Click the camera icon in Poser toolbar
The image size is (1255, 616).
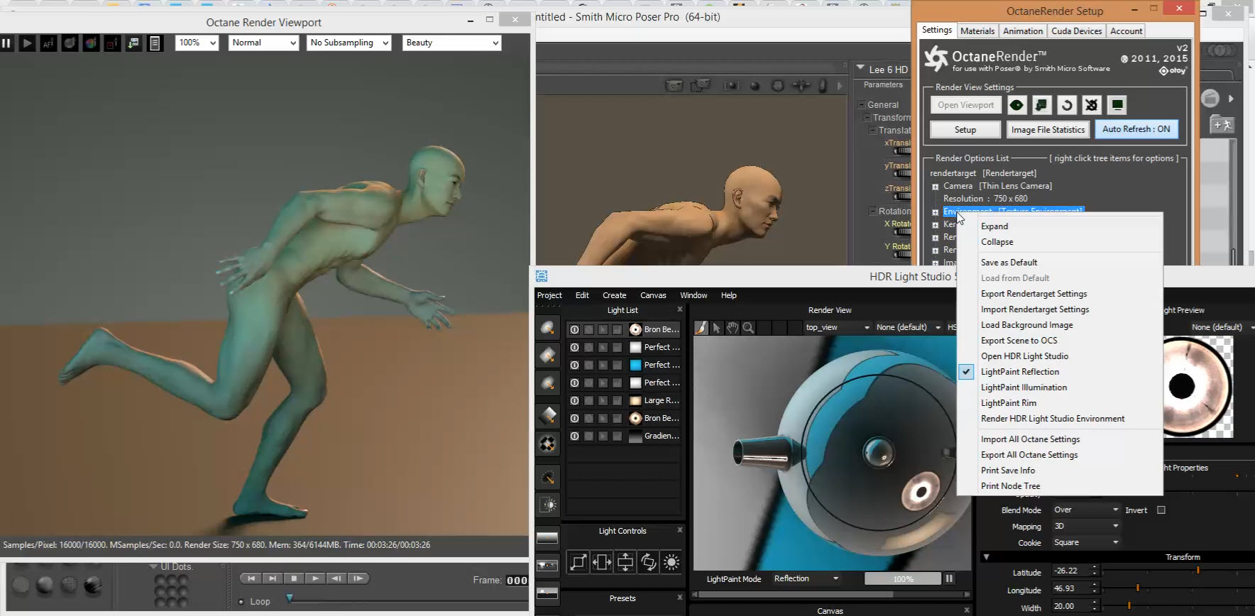click(x=674, y=86)
